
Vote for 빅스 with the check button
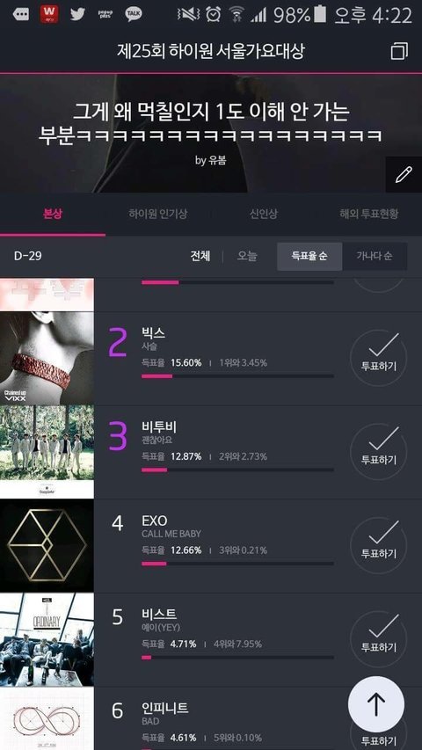(x=378, y=358)
